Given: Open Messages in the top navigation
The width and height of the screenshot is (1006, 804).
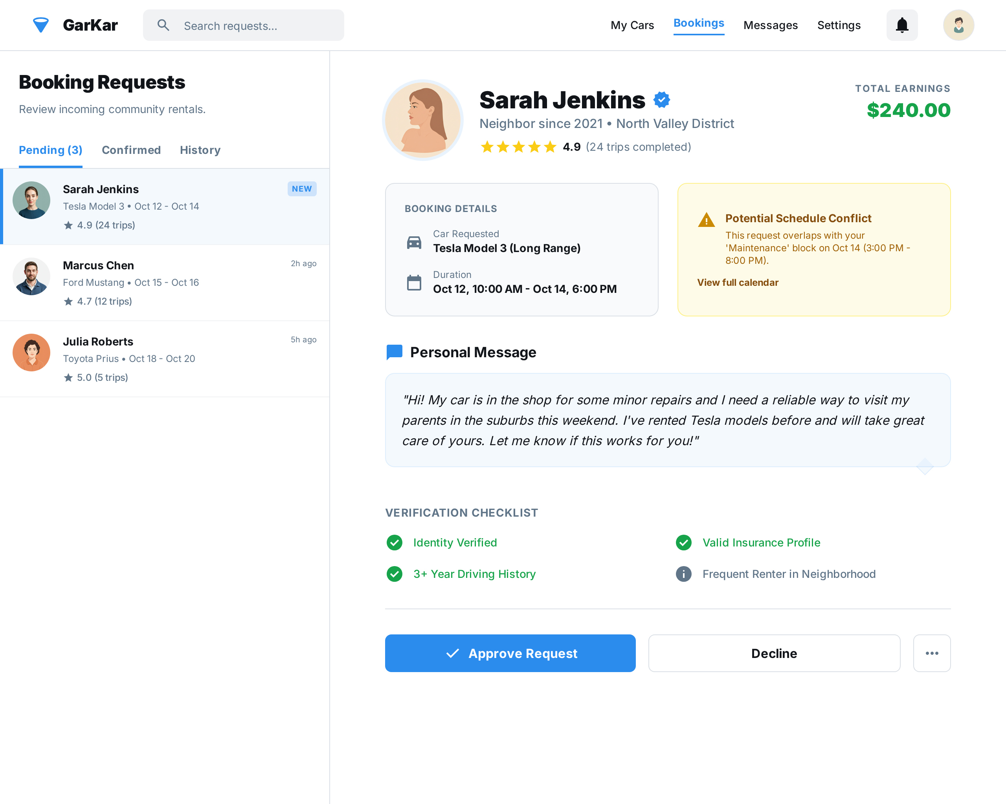Looking at the screenshot, I should click(x=770, y=25).
